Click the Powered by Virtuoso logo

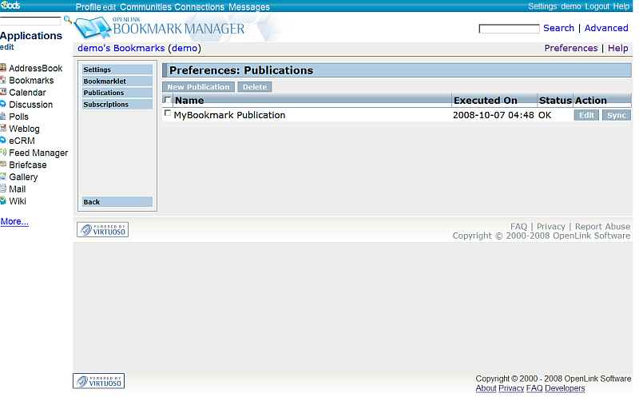click(x=102, y=230)
